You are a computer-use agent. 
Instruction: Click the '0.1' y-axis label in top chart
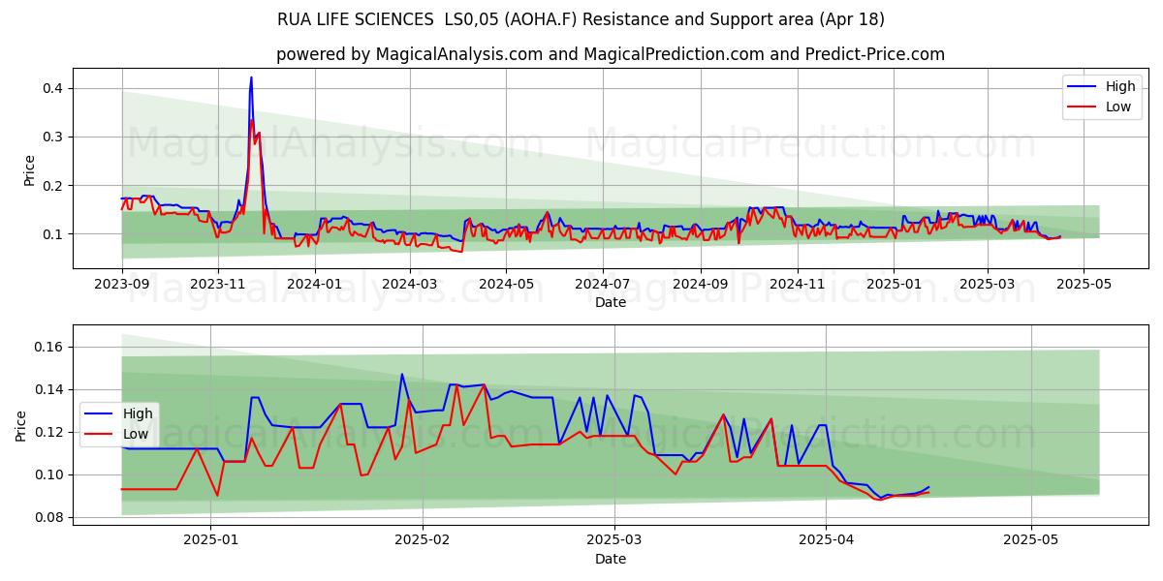(x=54, y=233)
